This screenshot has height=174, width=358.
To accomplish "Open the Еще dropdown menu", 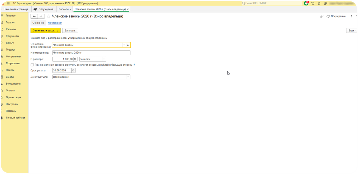I will (352, 31).
